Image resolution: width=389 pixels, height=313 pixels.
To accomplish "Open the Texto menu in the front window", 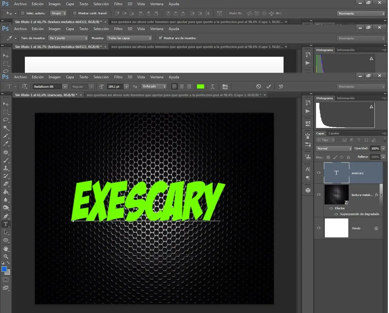I will pyautogui.click(x=84, y=77).
